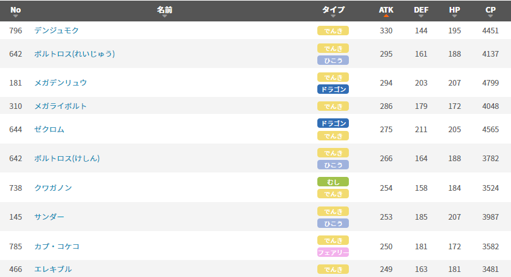The image size is (511, 277).
Task: Sort table by ATK column header
Action: (386, 11)
